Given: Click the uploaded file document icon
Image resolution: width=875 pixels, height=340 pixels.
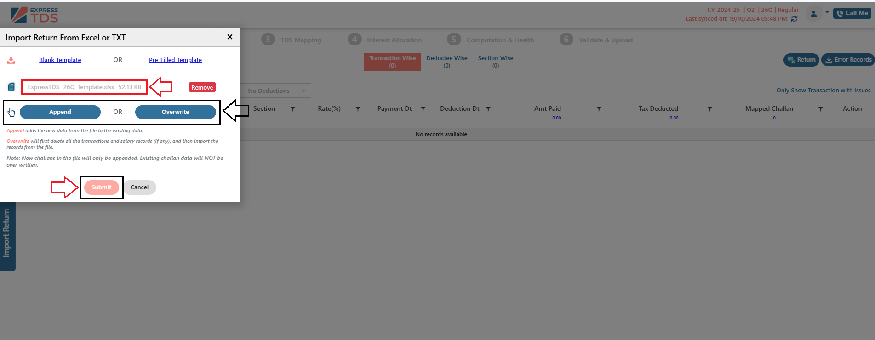Looking at the screenshot, I should point(11,86).
